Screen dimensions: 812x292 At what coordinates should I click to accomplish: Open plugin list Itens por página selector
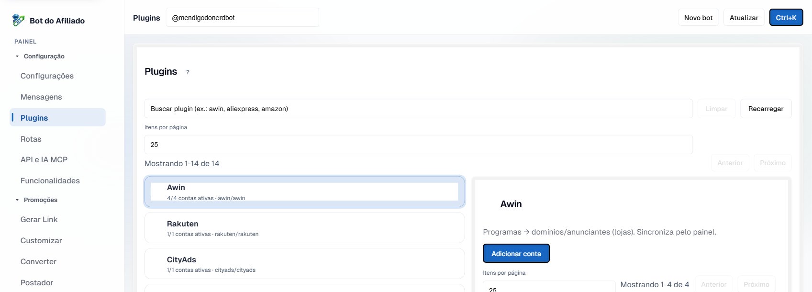[x=419, y=145]
